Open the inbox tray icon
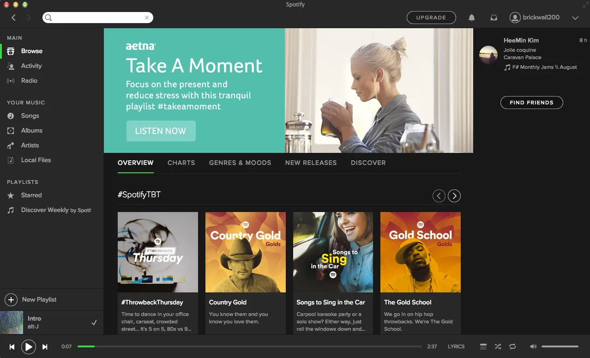Viewport: 590px width, 358px height. 494,18
